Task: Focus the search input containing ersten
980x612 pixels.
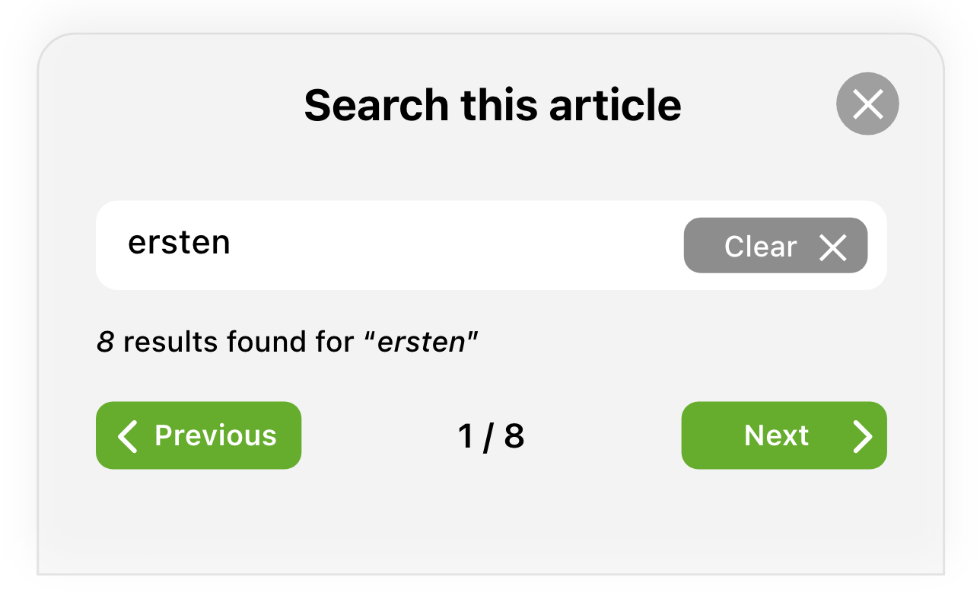Action: coord(492,245)
